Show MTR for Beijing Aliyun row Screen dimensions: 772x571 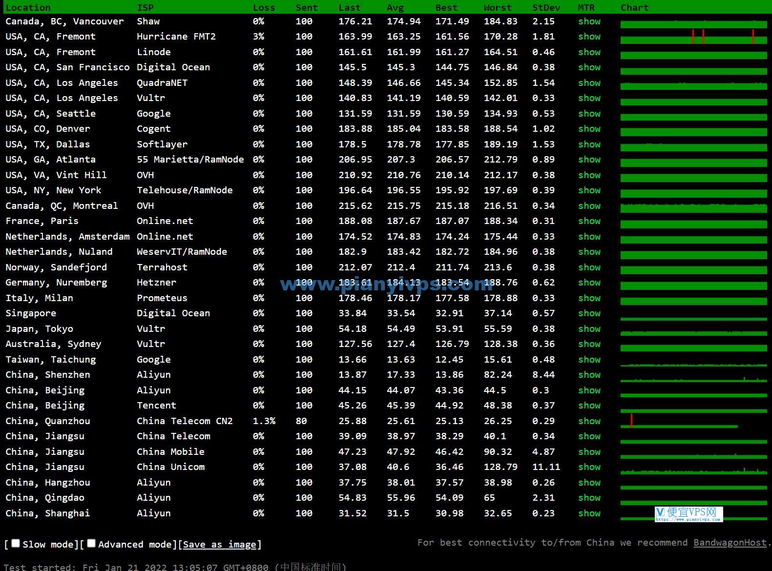coord(589,390)
